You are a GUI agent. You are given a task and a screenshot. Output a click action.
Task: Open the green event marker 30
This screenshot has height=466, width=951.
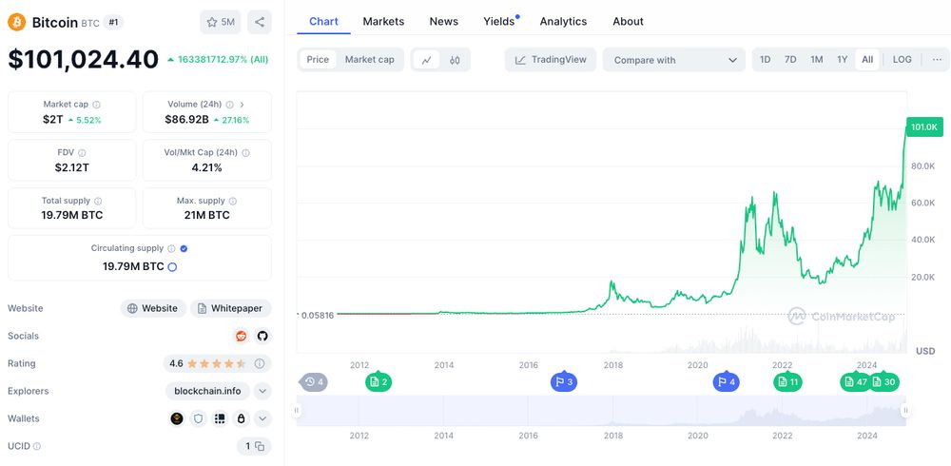[x=883, y=381]
